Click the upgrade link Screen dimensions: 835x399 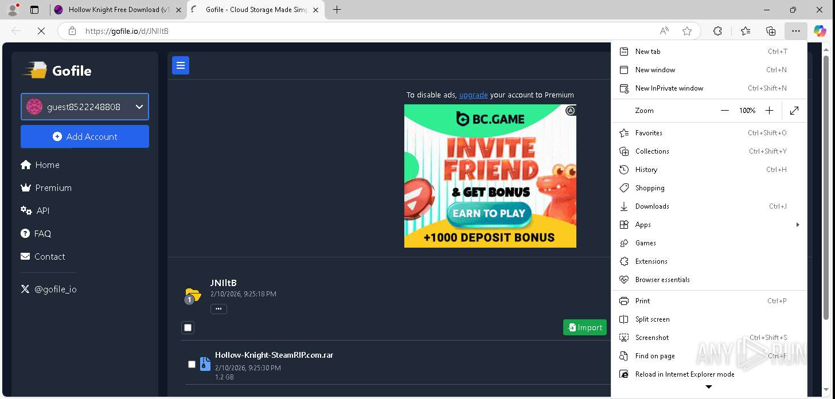point(473,95)
